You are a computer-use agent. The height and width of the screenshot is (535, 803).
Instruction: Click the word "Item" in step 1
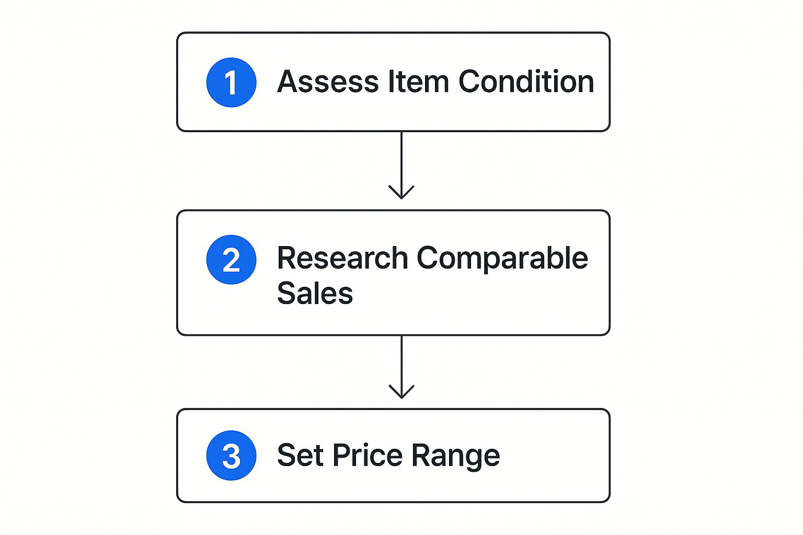coord(418,82)
